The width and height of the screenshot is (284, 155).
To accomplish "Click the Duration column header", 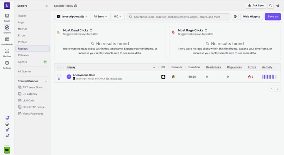I will pyautogui.click(x=194, y=67).
